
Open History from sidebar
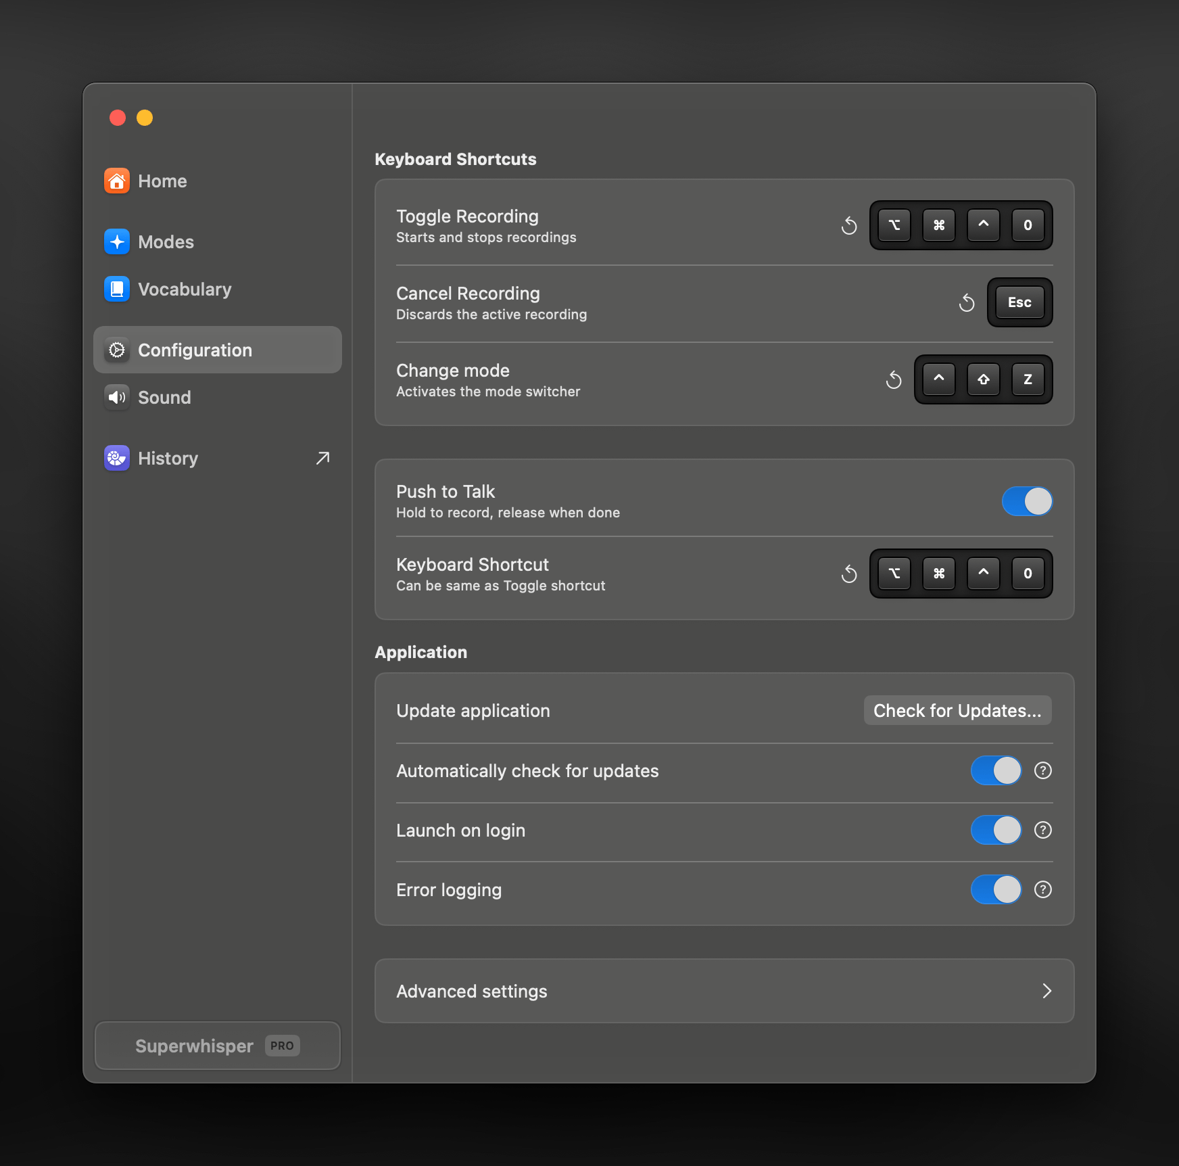(x=217, y=458)
